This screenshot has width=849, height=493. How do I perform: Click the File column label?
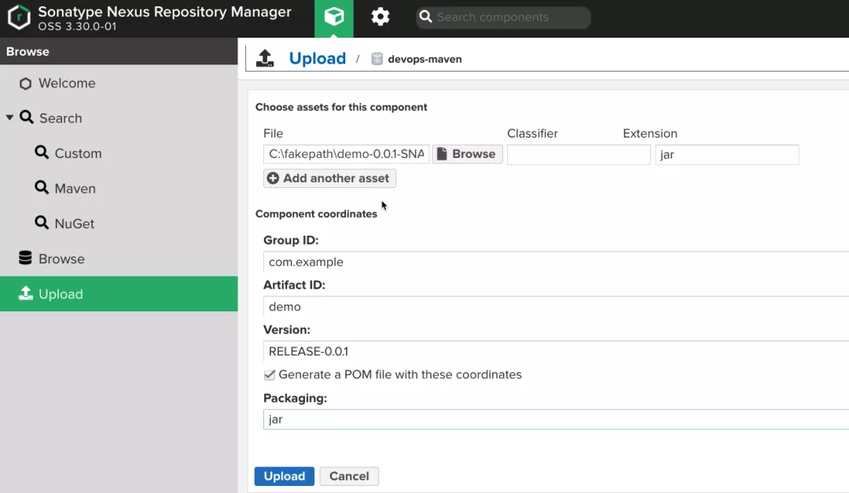273,133
